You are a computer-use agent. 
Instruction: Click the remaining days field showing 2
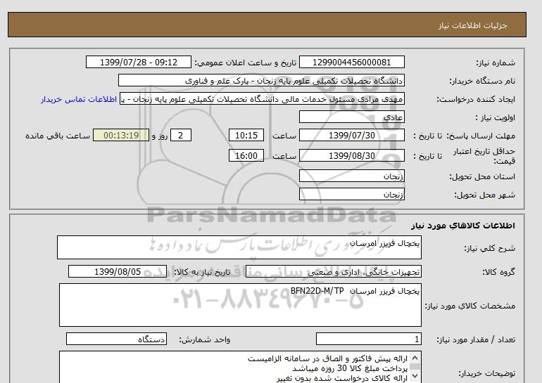(181, 135)
